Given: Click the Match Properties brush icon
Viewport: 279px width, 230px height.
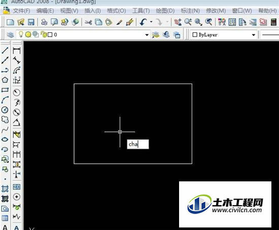Looking at the screenshot, I should (119, 22).
